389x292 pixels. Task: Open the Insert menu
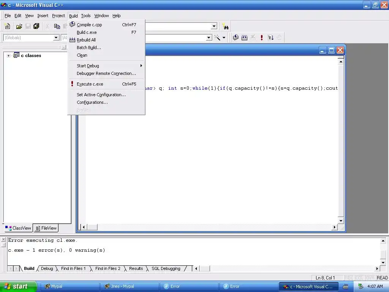43,16
